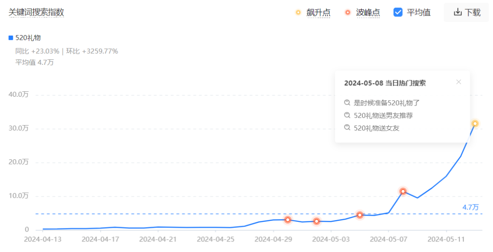
Task: Click the yellow 飙升点 legend dot
Action: (299, 12)
